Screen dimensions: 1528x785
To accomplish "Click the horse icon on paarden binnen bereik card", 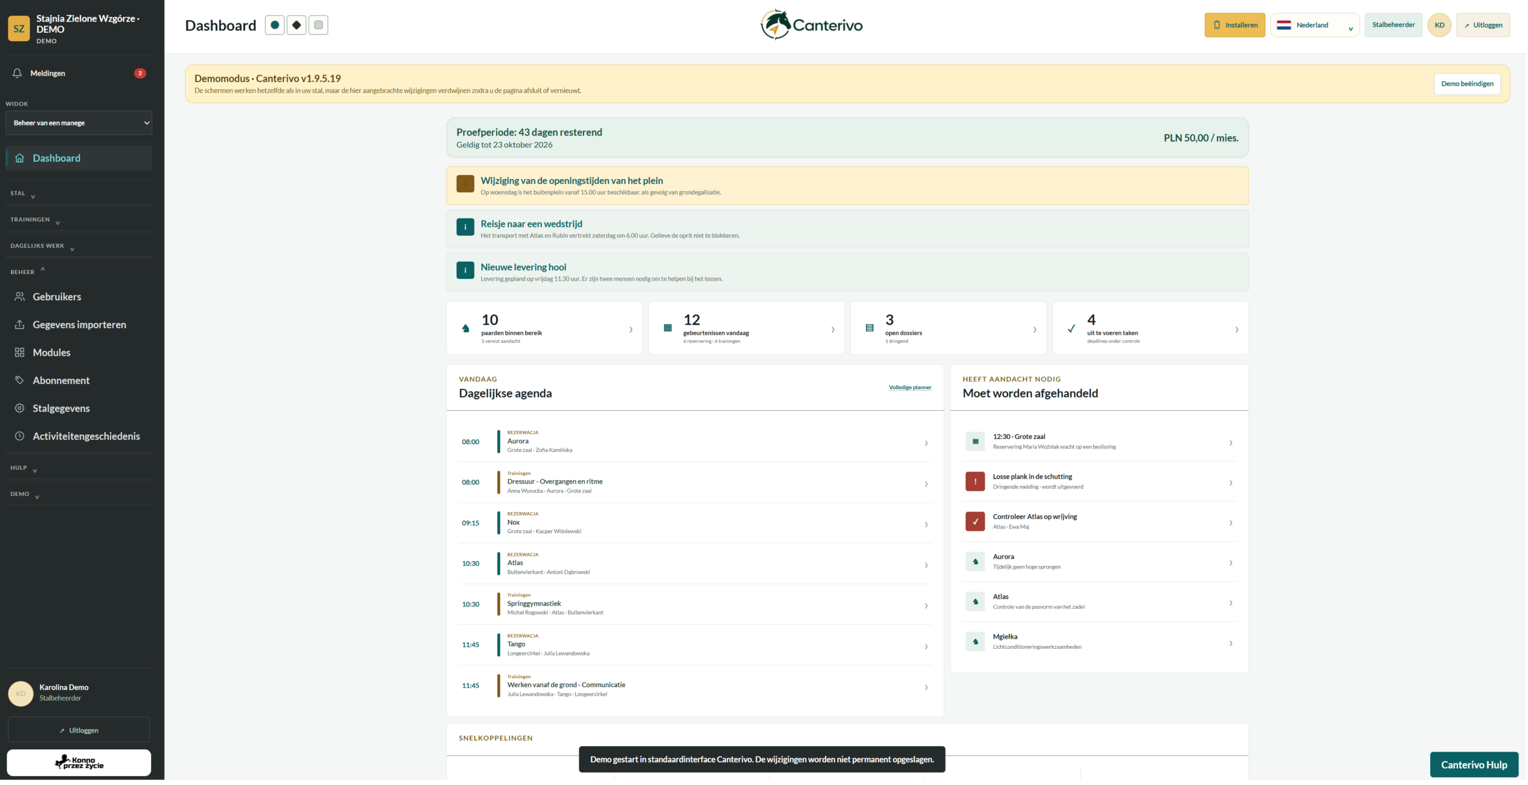I will pos(466,329).
